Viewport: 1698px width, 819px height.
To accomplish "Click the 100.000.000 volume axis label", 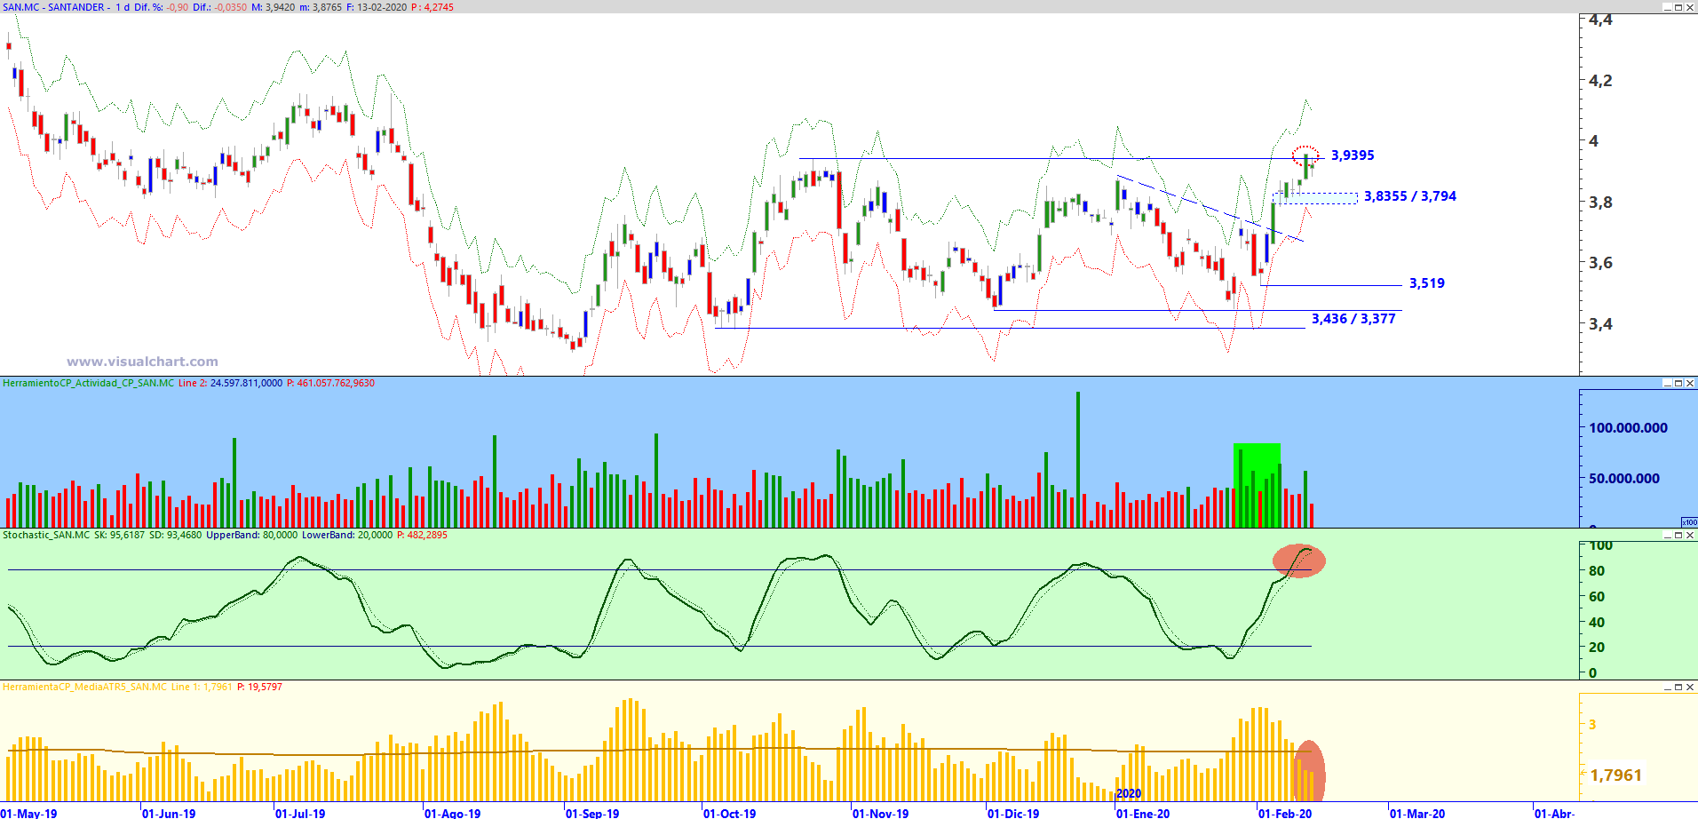I will click(x=1629, y=428).
